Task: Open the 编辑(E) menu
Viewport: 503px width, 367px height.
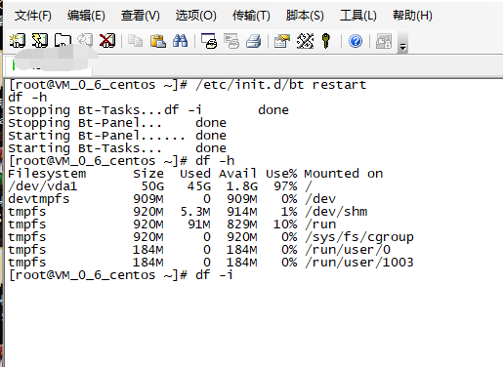Action: pos(86,16)
